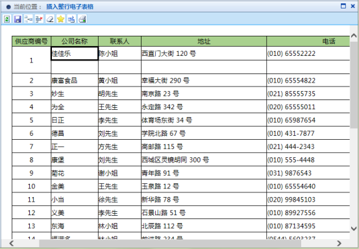Select the cell 陈小姐
The width and height of the screenshot is (359, 249).
119,54
